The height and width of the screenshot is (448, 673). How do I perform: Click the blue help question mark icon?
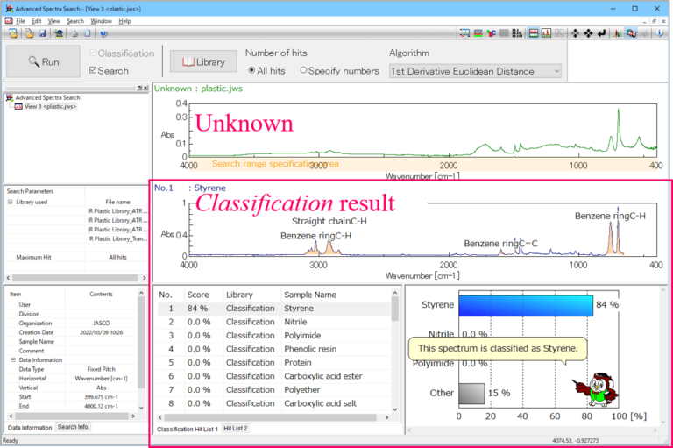[103, 33]
